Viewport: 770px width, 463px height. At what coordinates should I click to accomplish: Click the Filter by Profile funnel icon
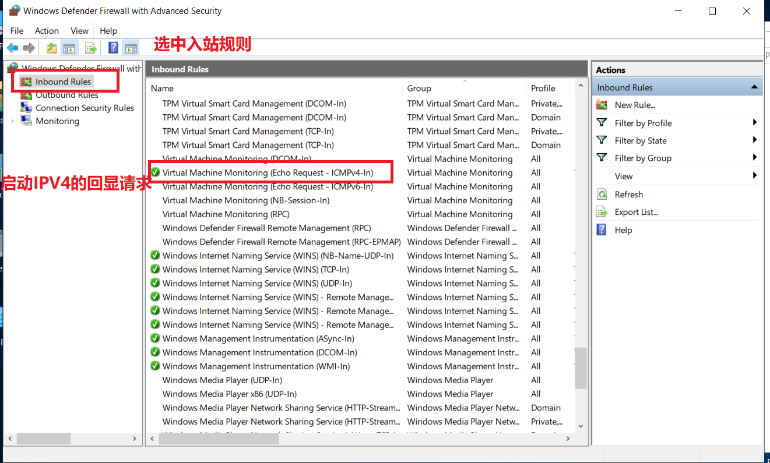pos(602,123)
